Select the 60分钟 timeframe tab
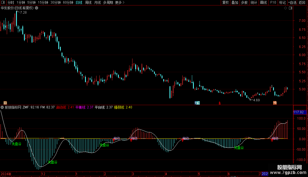This screenshot has height=177, width=308. tap(68, 2)
